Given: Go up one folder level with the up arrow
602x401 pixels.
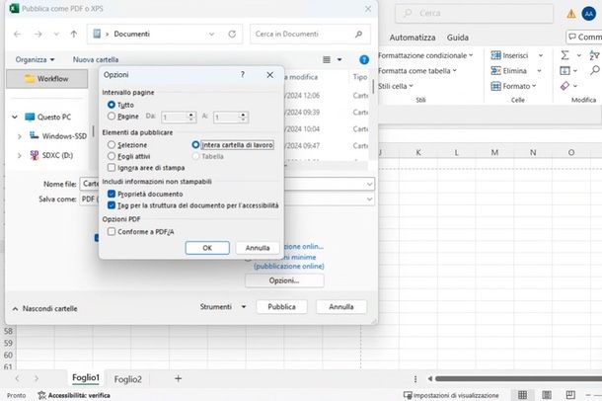Looking at the screenshot, I should click(x=74, y=35).
